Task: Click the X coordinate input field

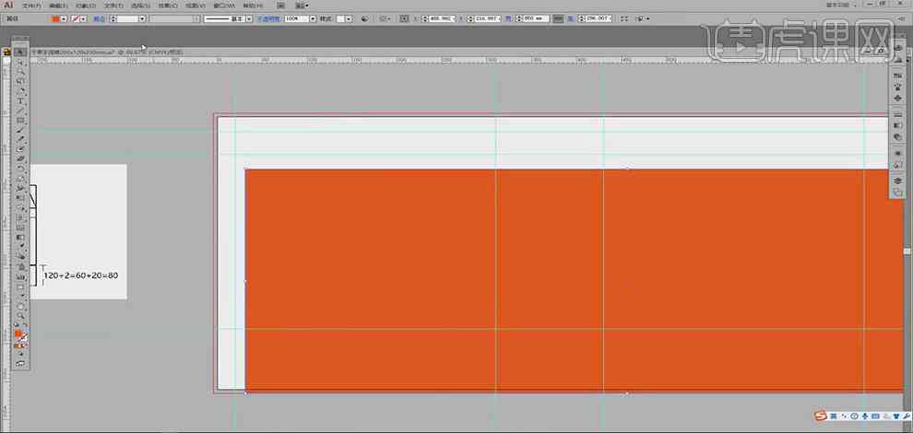Action: click(443, 18)
